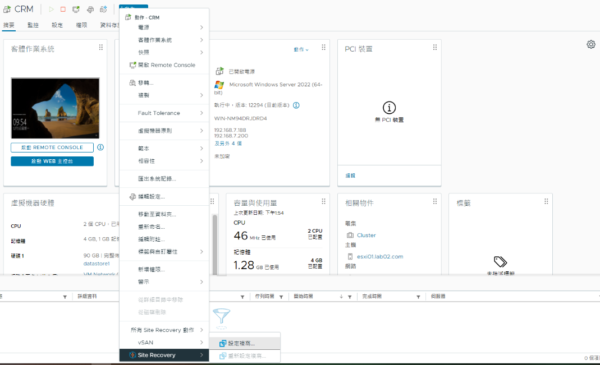Click the Launch Console toolbar icon
The height and width of the screenshot is (365, 600).
(x=76, y=9)
